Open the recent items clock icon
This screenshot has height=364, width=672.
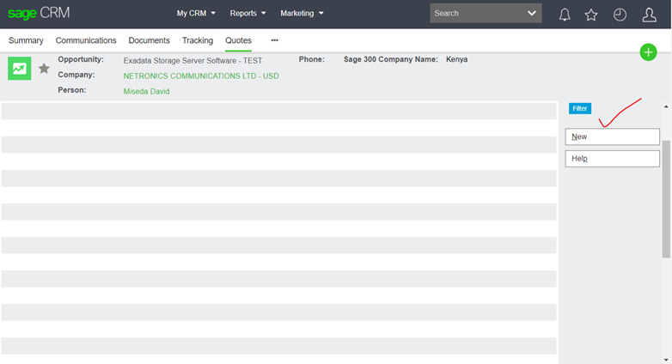(x=620, y=15)
